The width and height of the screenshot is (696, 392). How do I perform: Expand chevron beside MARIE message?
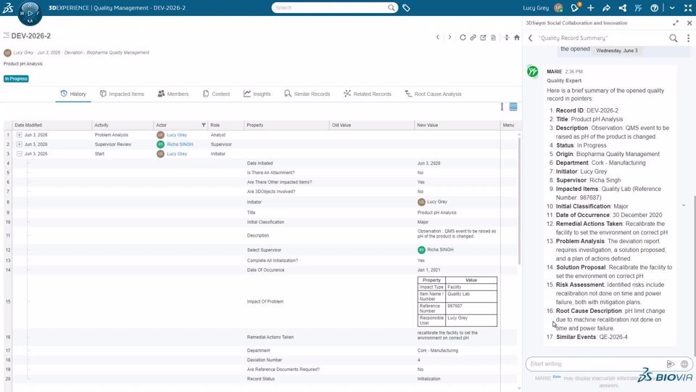point(684,205)
